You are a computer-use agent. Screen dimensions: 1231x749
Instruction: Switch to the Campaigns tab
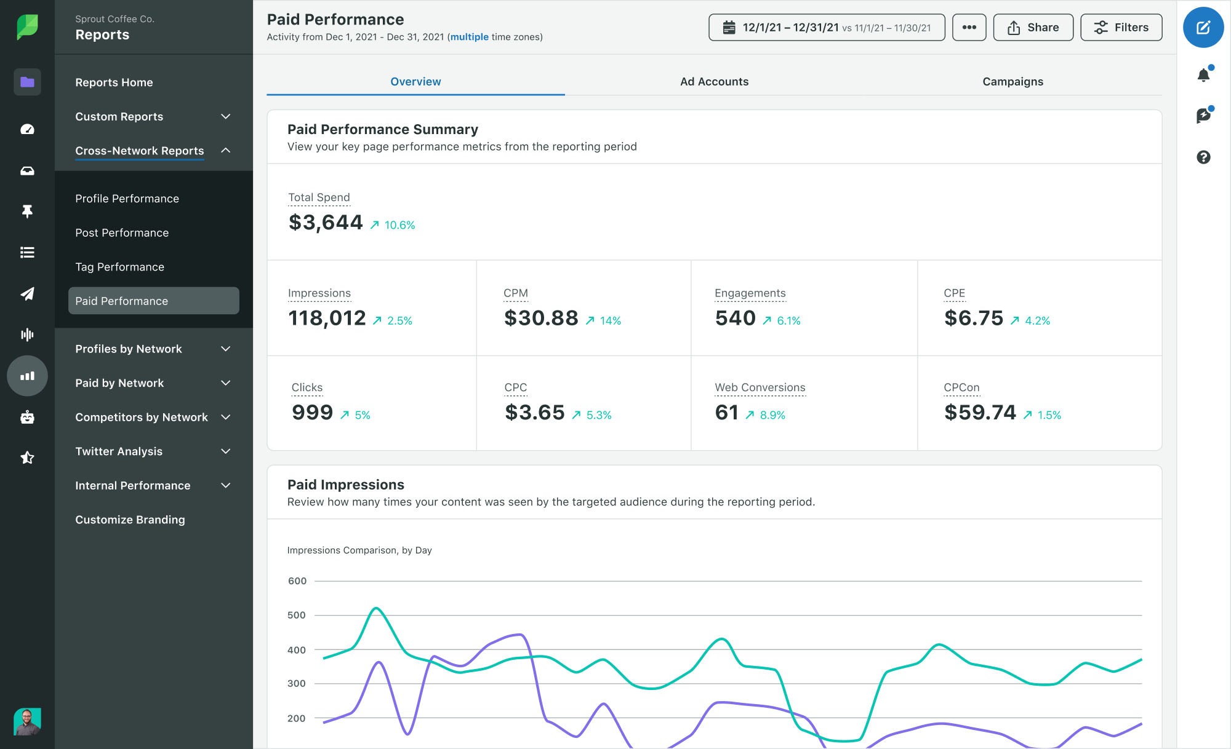coord(1012,81)
